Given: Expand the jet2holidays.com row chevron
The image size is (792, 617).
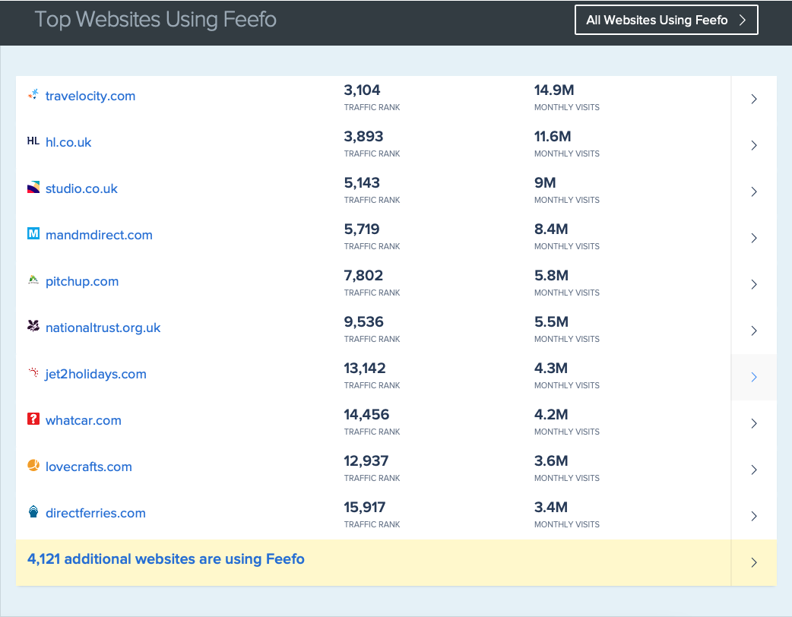Looking at the screenshot, I should [753, 377].
